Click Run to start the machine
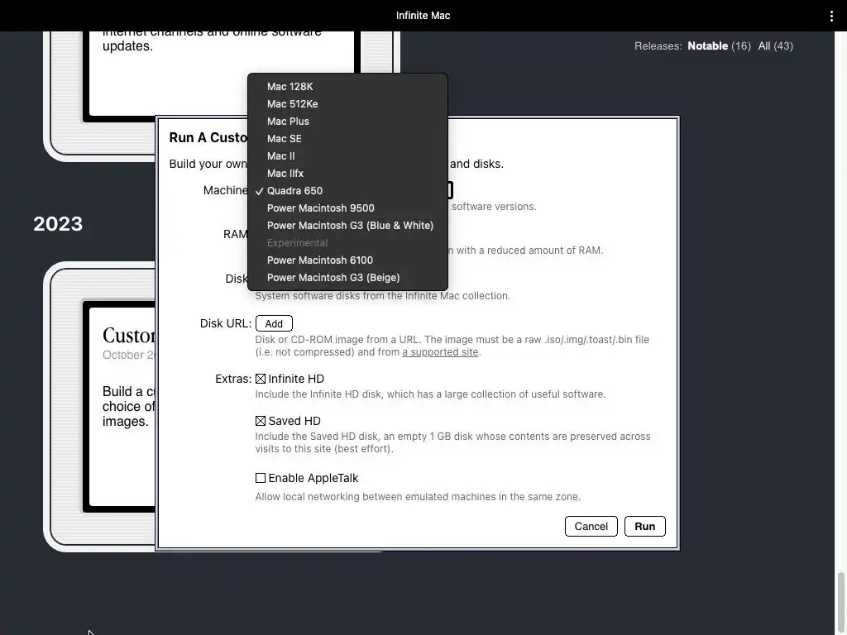This screenshot has height=635, width=847. 645,527
